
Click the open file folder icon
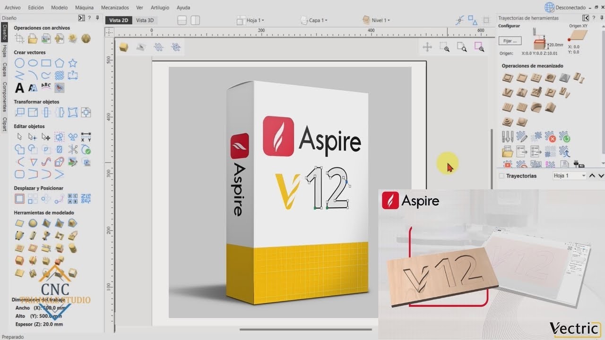[x=33, y=38]
